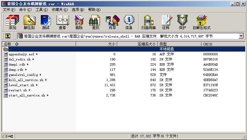This screenshot has height=140, width=247.
Task: Select the dump1.rdb file icon
Action: click(6, 64)
